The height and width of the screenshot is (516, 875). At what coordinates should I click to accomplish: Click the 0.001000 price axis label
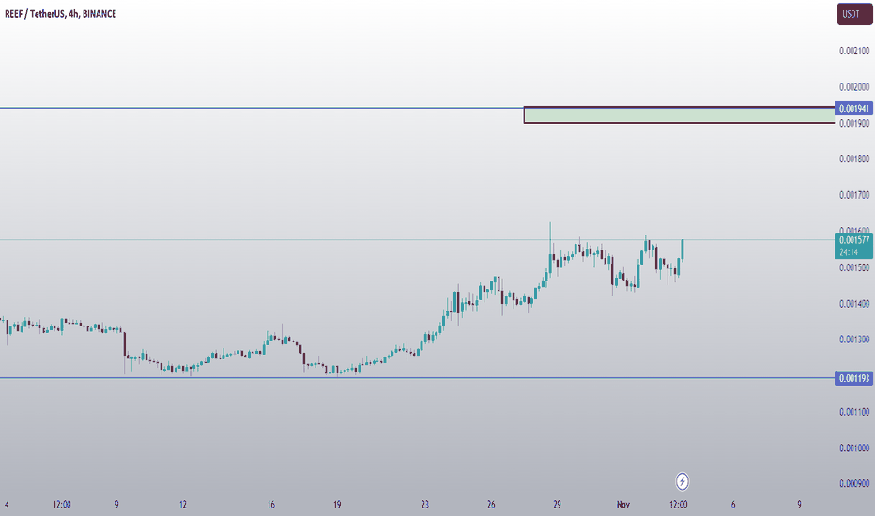pos(854,448)
